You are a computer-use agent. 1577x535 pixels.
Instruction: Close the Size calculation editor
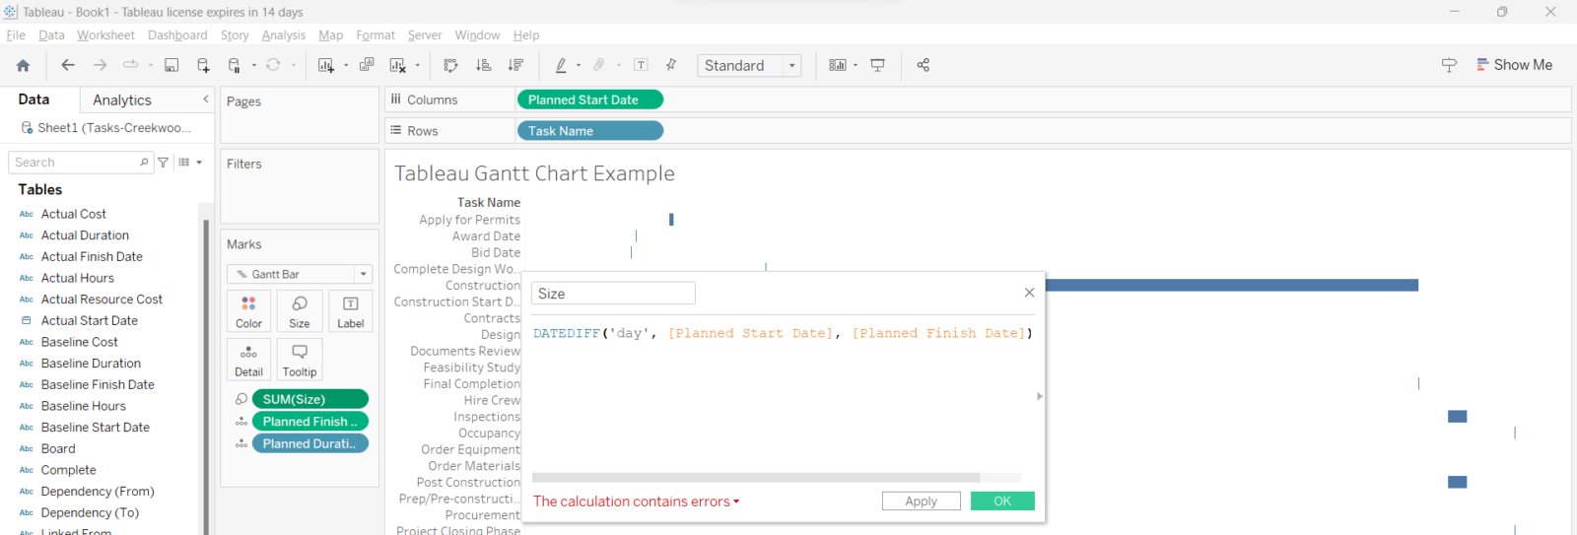[1029, 293]
